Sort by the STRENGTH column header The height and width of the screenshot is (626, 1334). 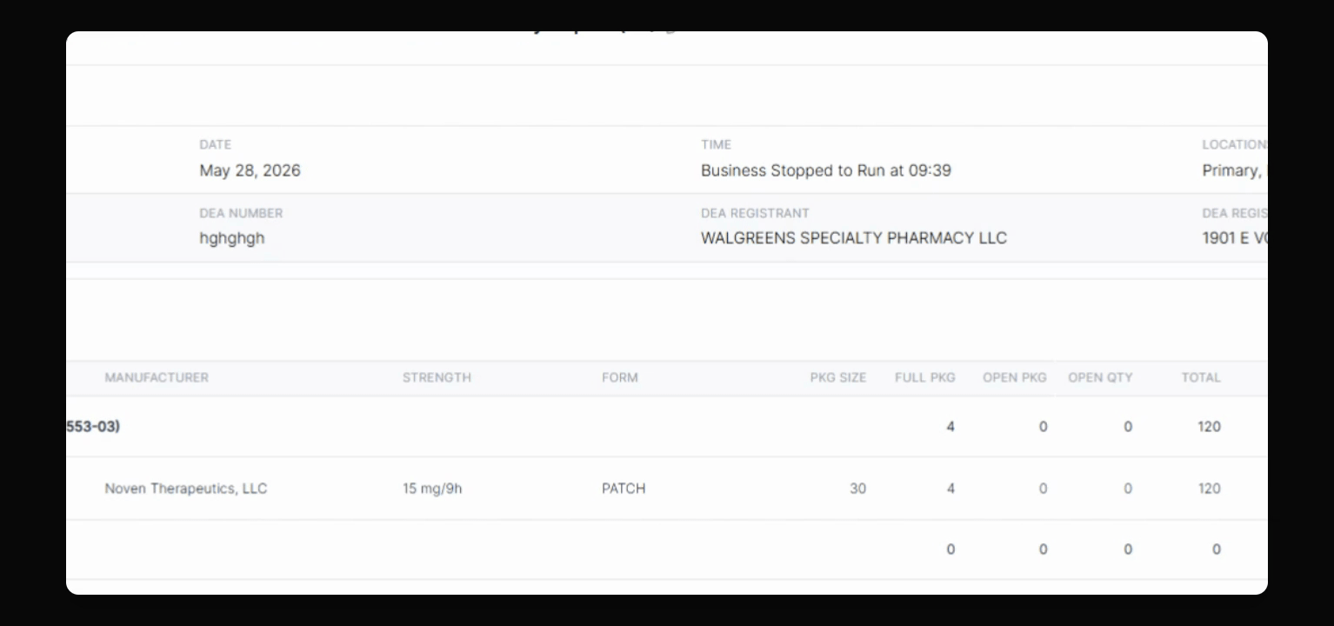[437, 377]
